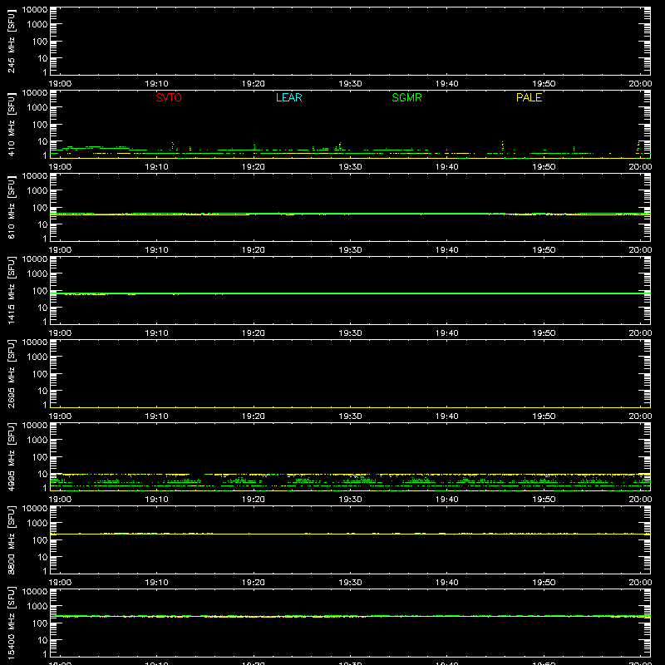Click 19:30 time label under 4995 MHz panel
This screenshot has width=665, height=665.
(350, 500)
